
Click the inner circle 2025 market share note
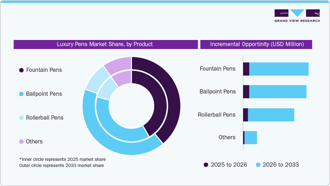[x=62, y=159]
